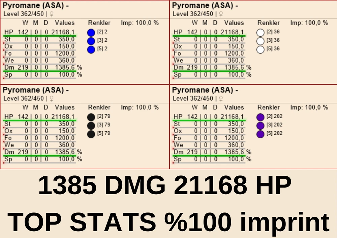Image resolution: width=337 pixels, height=238 pixels.
Task: Click the HP value 21168,1 in the white-colored card
Action: (233, 32)
